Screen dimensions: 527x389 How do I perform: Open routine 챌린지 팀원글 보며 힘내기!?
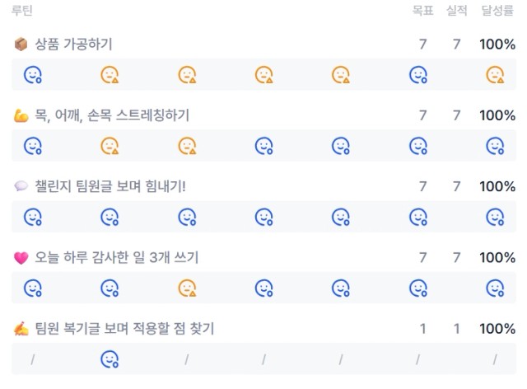coord(110,186)
